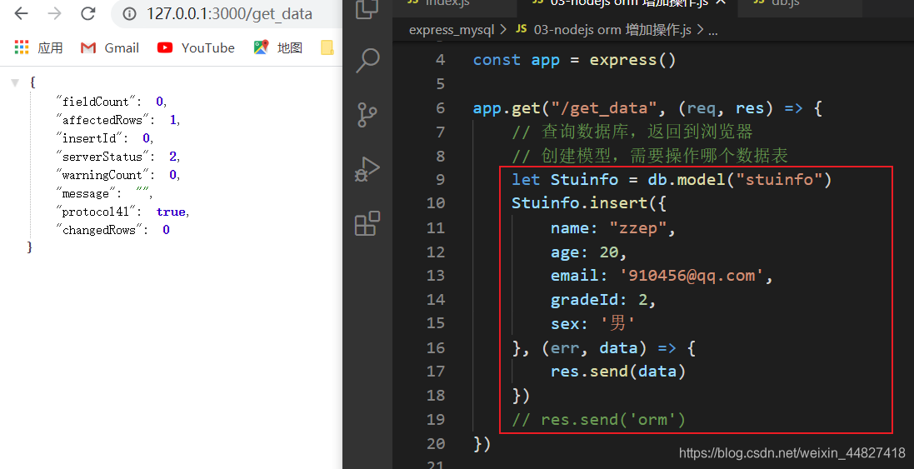Click the comment 查询数据库，返回到浏览器
Screen dimensions: 914x469
pos(632,132)
